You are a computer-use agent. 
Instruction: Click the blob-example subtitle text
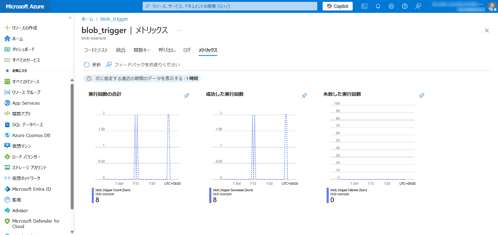tap(94, 38)
